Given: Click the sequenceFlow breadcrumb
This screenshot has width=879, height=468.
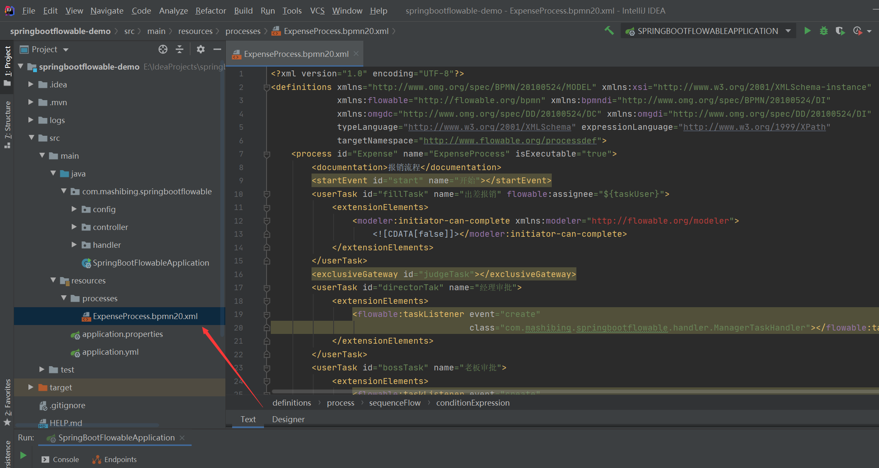Looking at the screenshot, I should tap(395, 403).
